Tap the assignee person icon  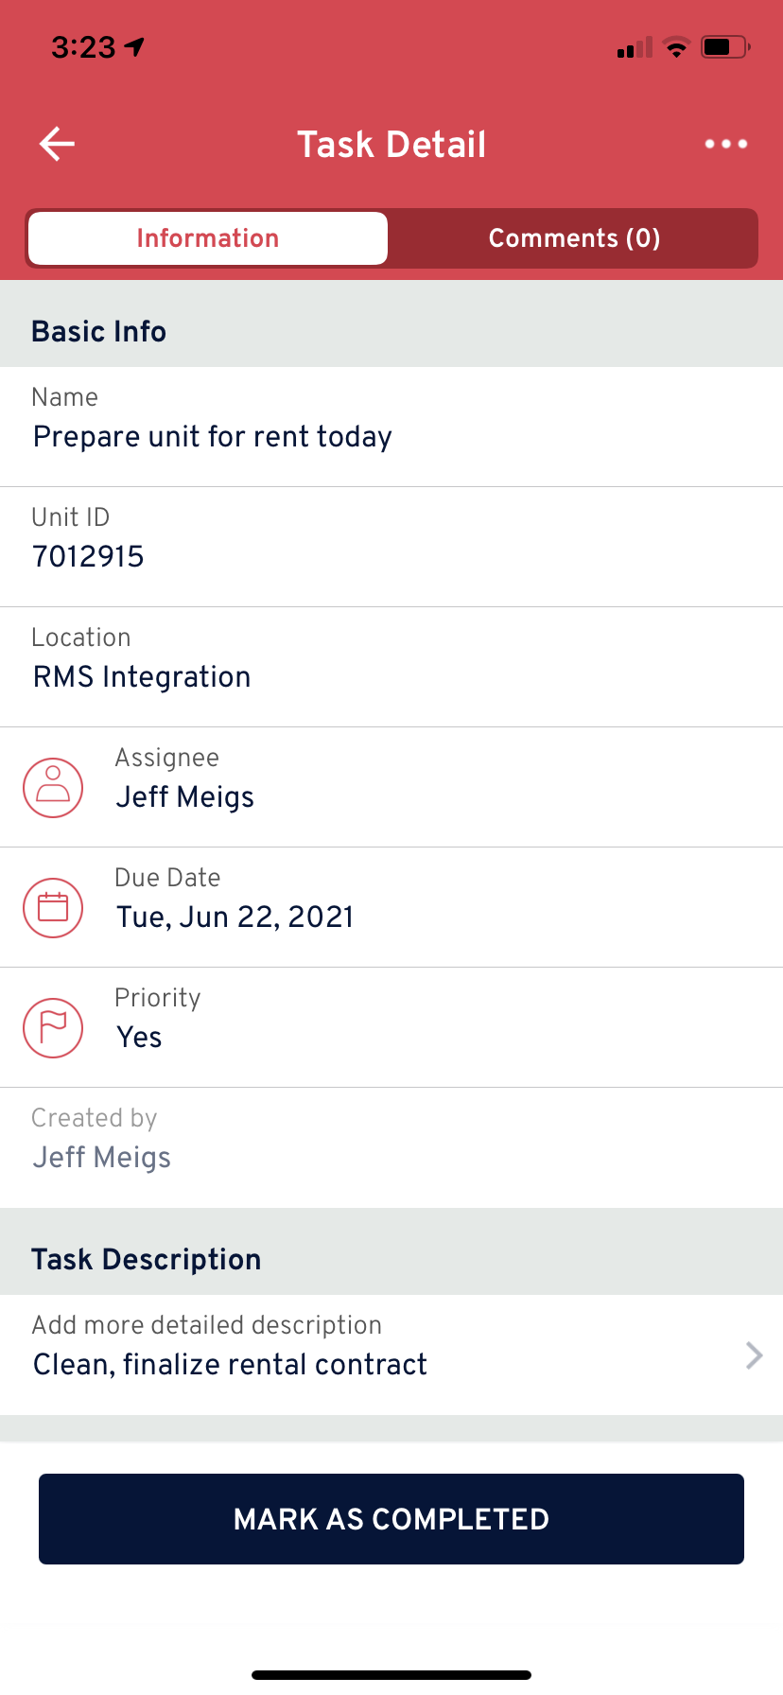(x=53, y=787)
